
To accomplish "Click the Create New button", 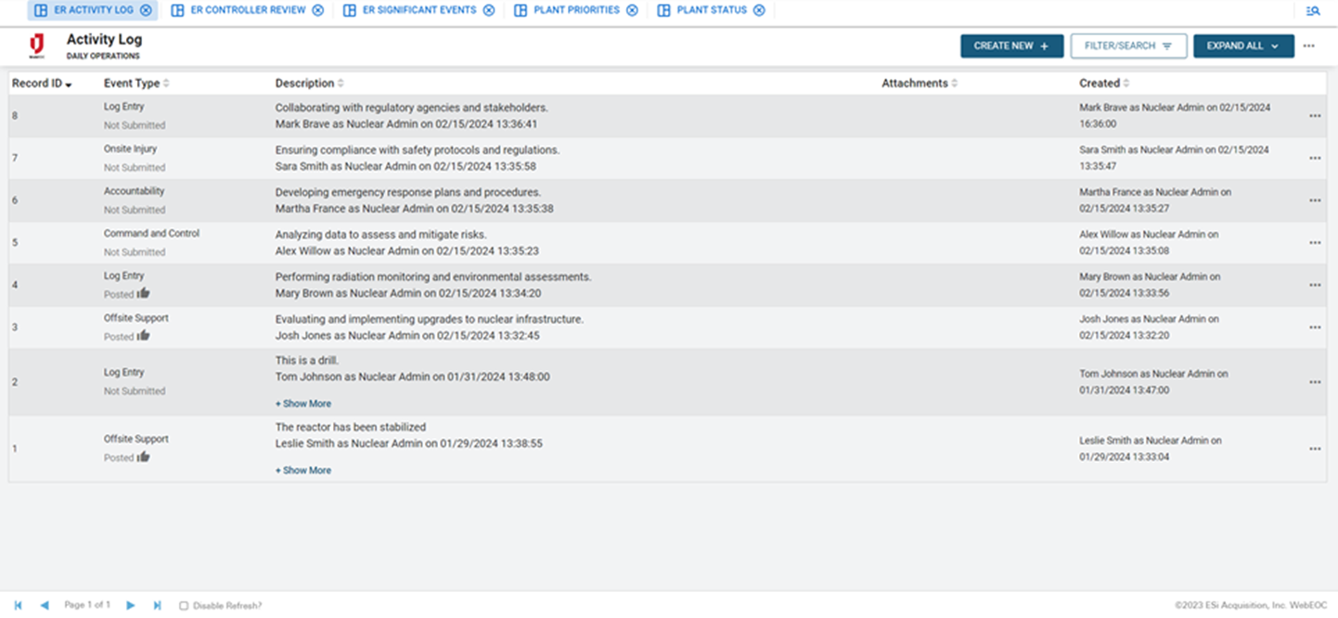I will [1011, 46].
